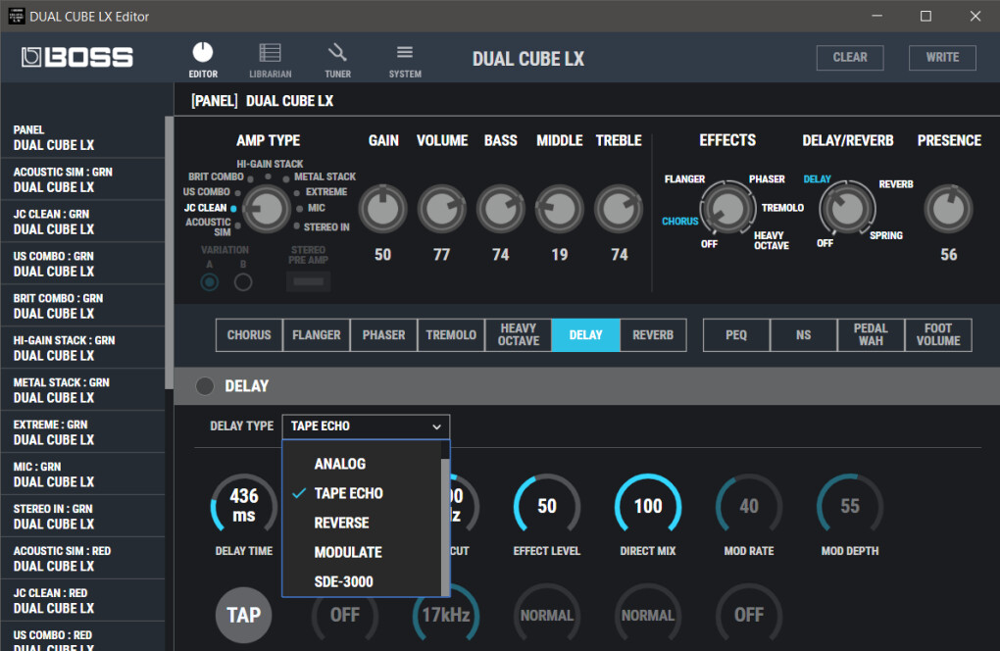The height and width of the screenshot is (651, 1000).
Task: Click the Gain knob
Action: 382,209
